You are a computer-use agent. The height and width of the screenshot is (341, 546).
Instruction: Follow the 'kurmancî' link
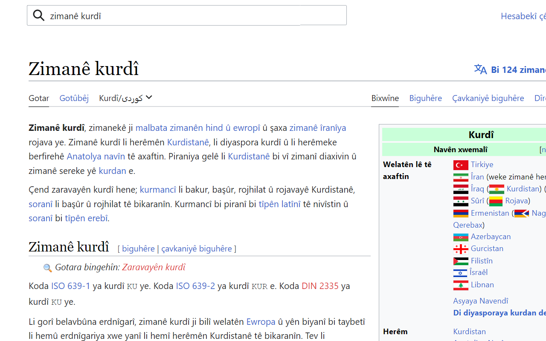point(158,190)
